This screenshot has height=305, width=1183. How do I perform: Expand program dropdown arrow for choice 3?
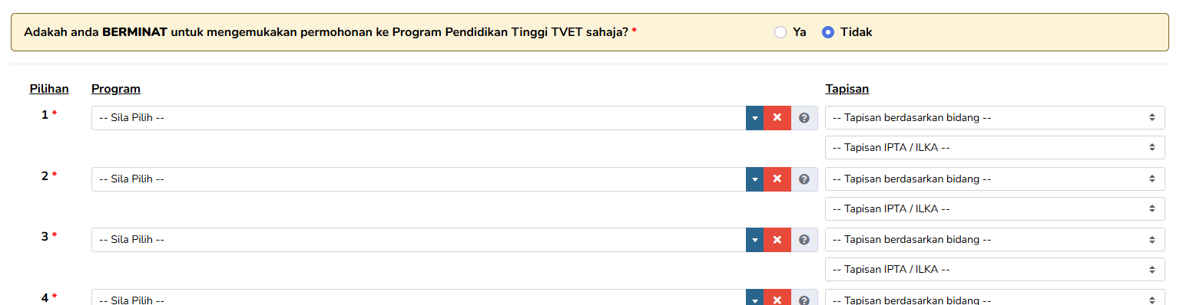754,240
